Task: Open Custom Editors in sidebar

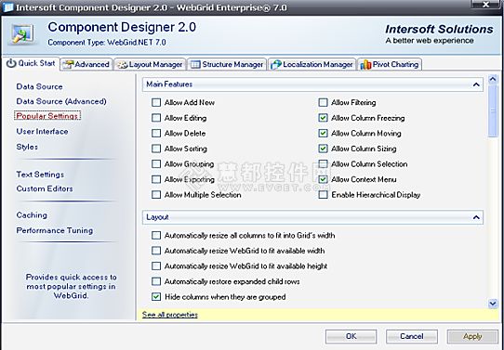Action: [45, 188]
